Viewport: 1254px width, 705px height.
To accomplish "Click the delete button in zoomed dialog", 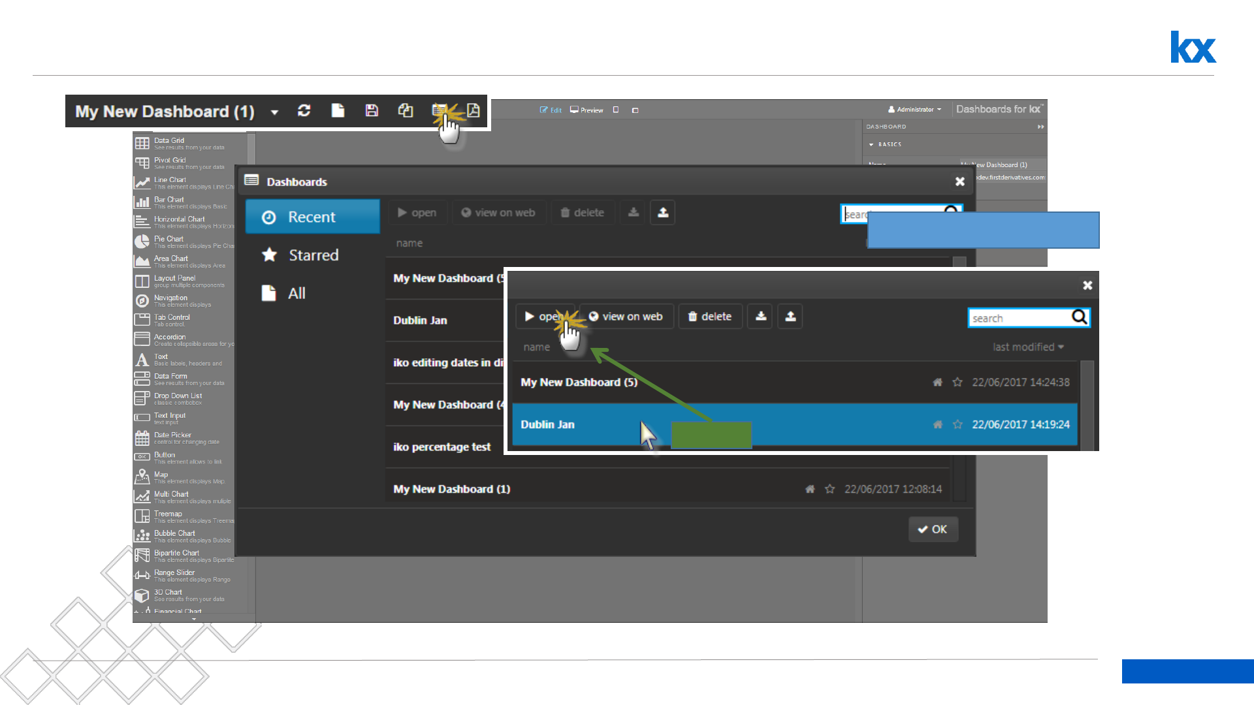I will [x=709, y=317].
